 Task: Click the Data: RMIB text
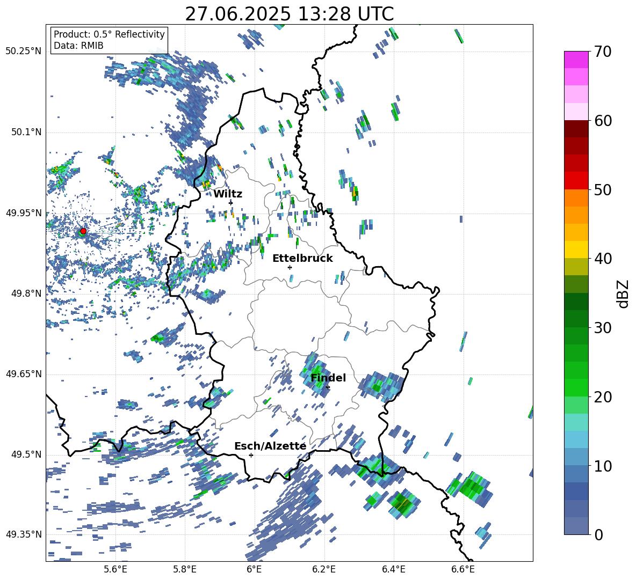click(x=78, y=46)
